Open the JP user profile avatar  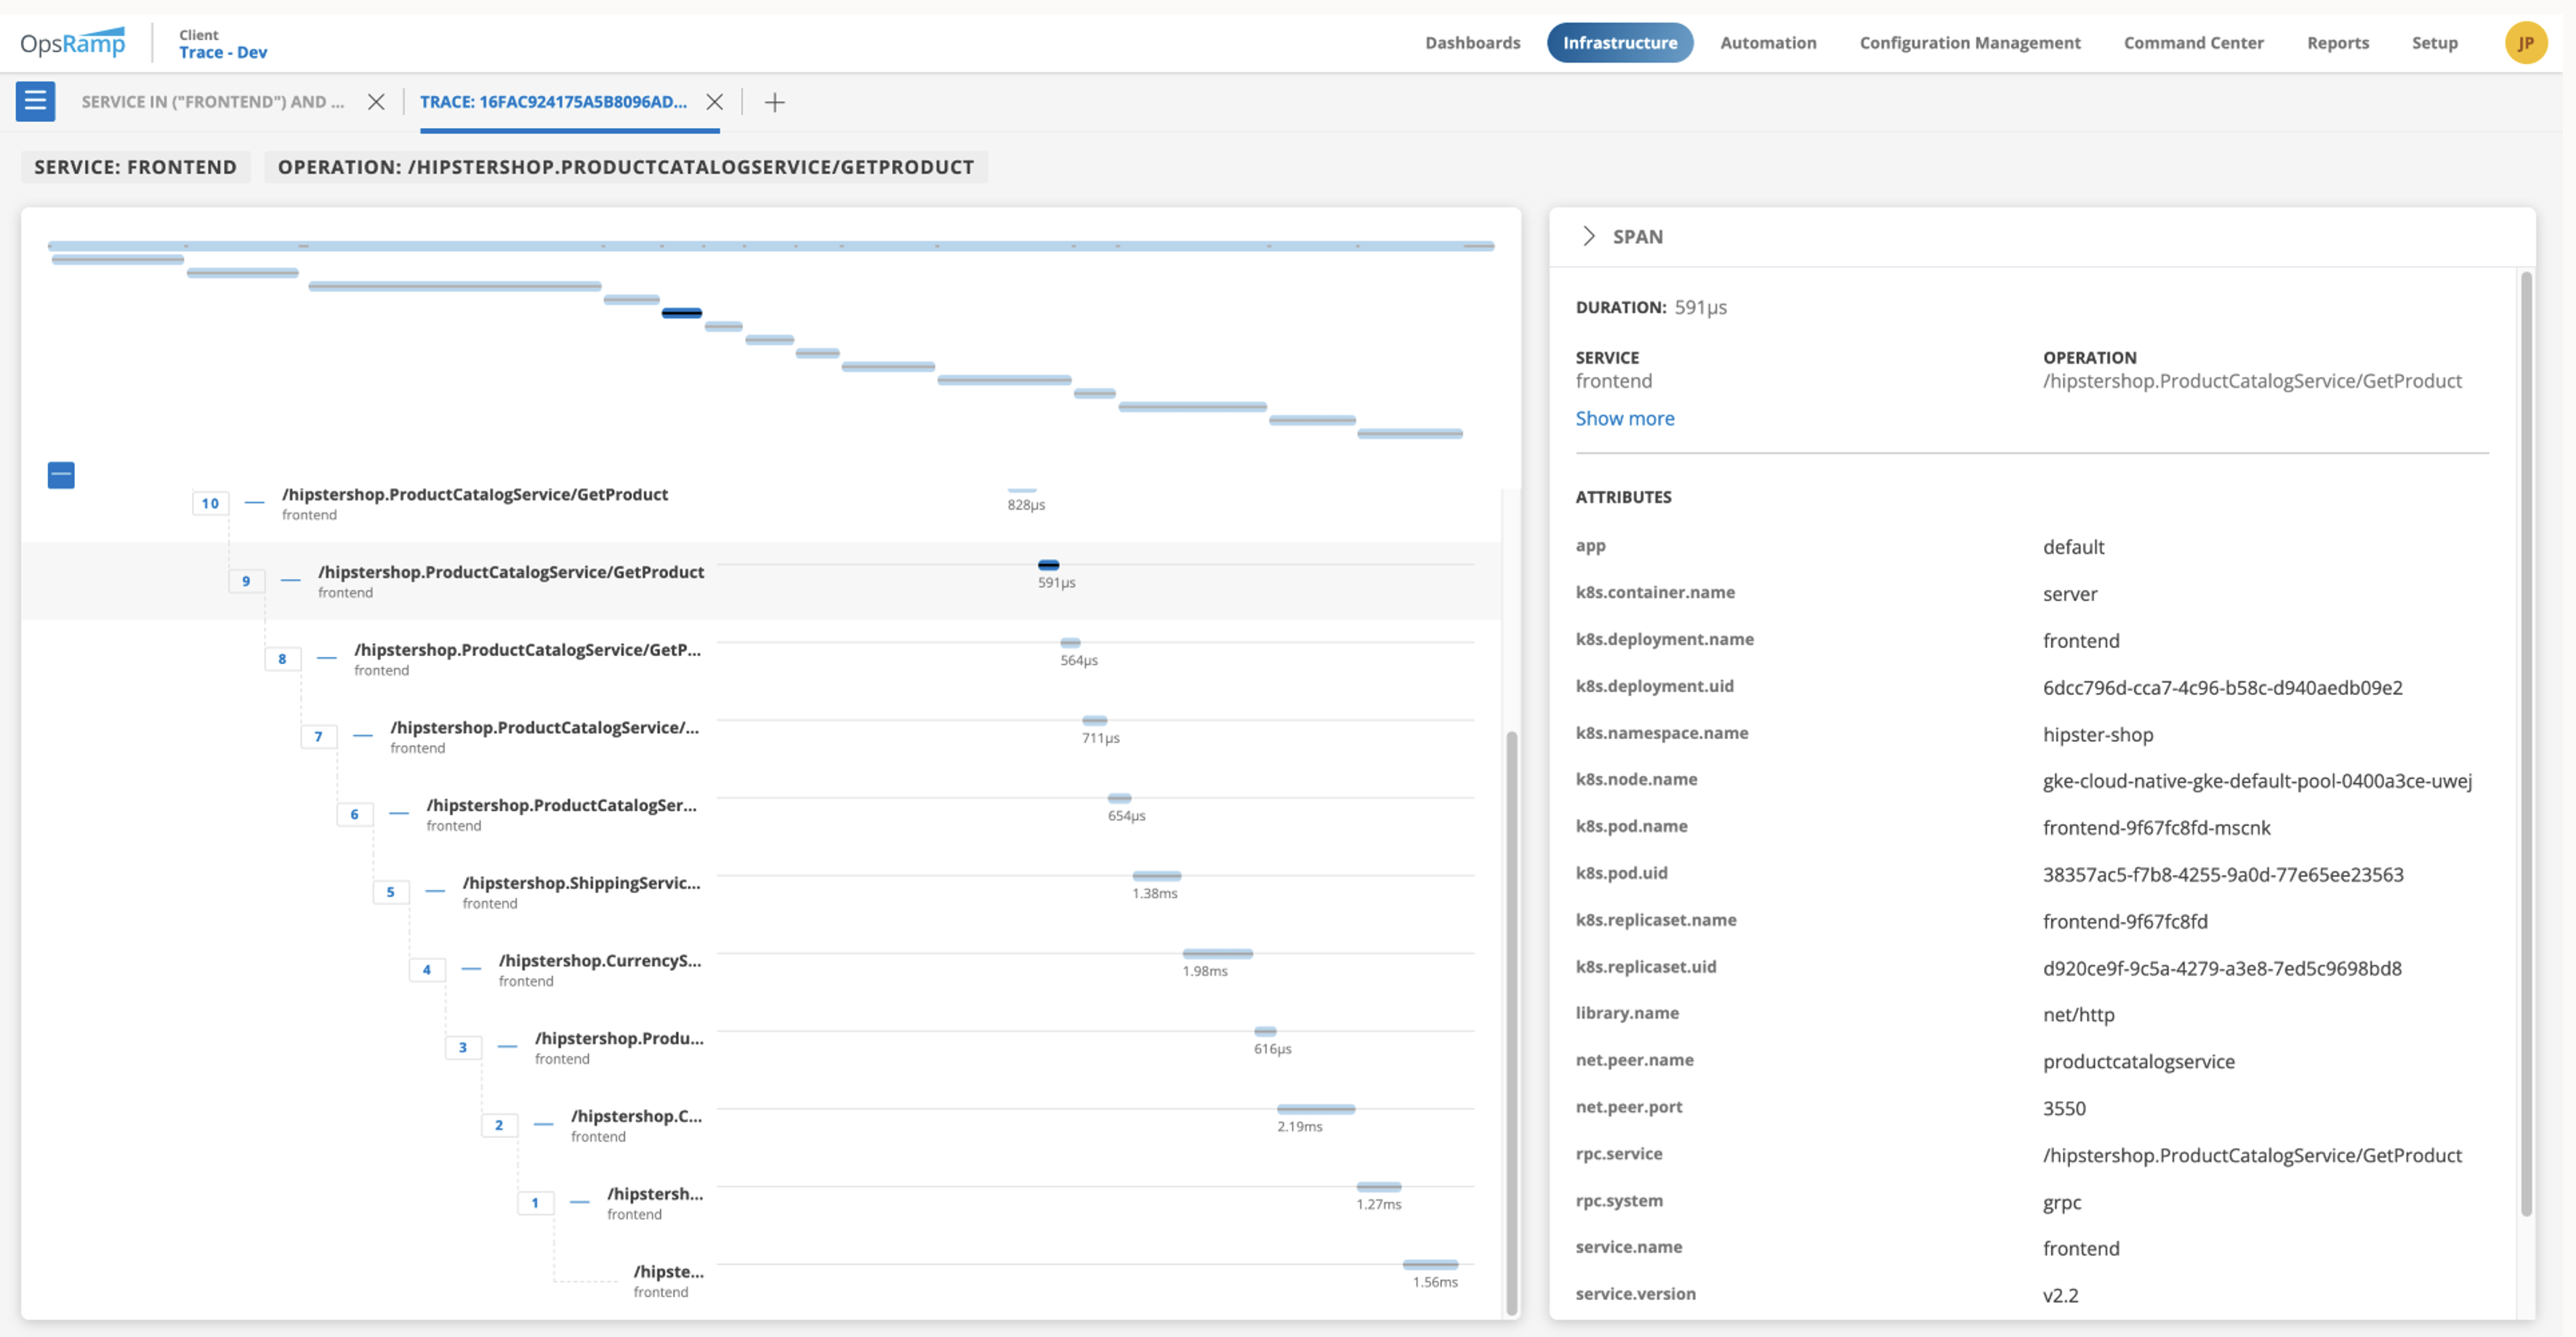click(x=2527, y=42)
